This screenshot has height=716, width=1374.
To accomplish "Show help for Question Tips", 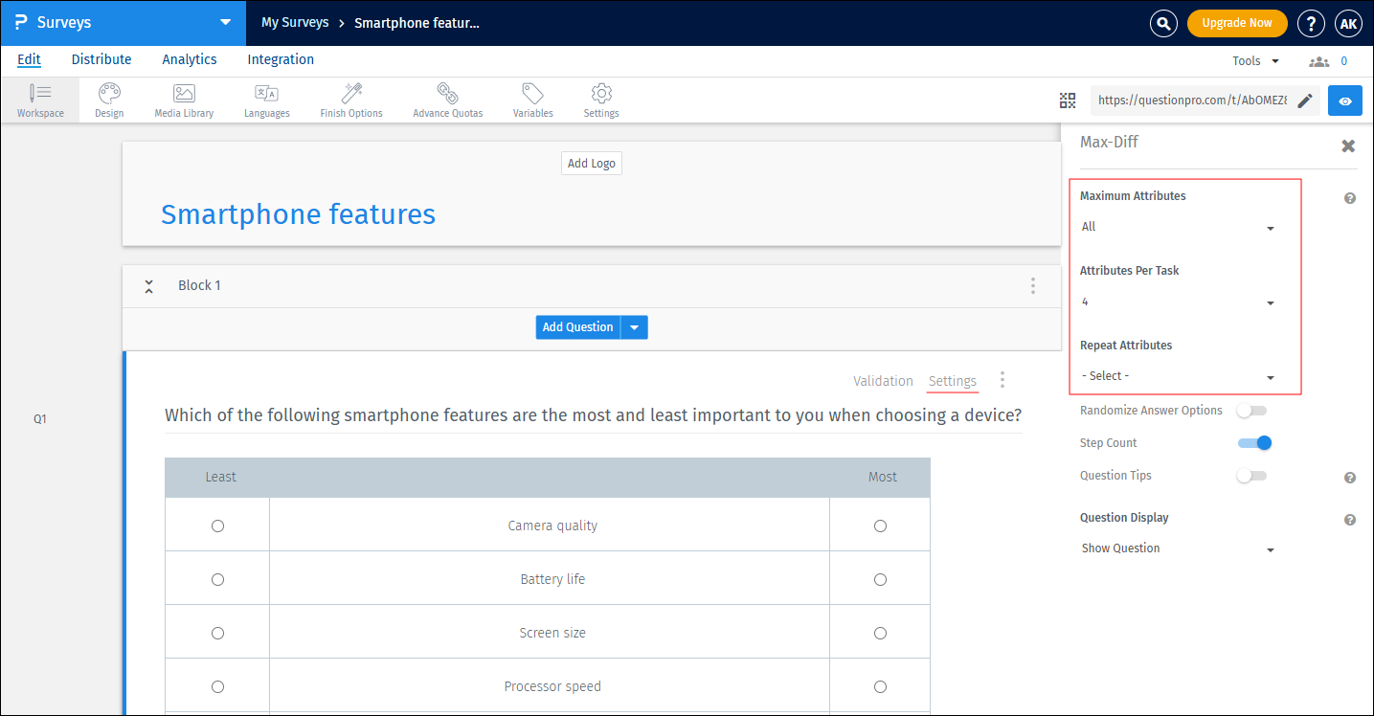I will click(1350, 478).
